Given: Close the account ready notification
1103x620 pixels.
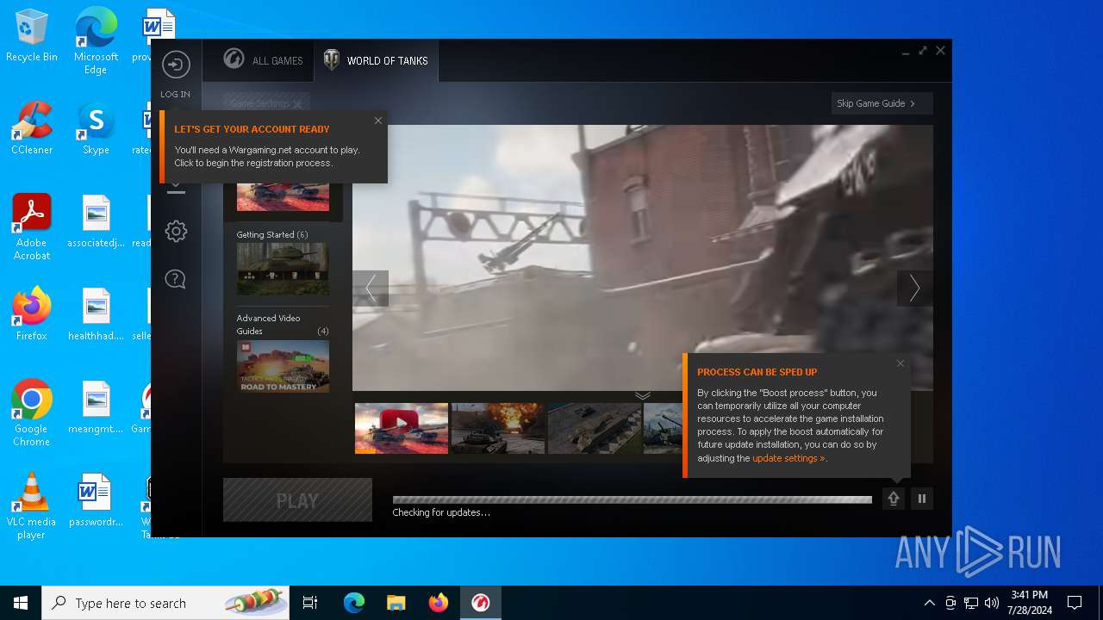Looking at the screenshot, I should tap(377, 121).
